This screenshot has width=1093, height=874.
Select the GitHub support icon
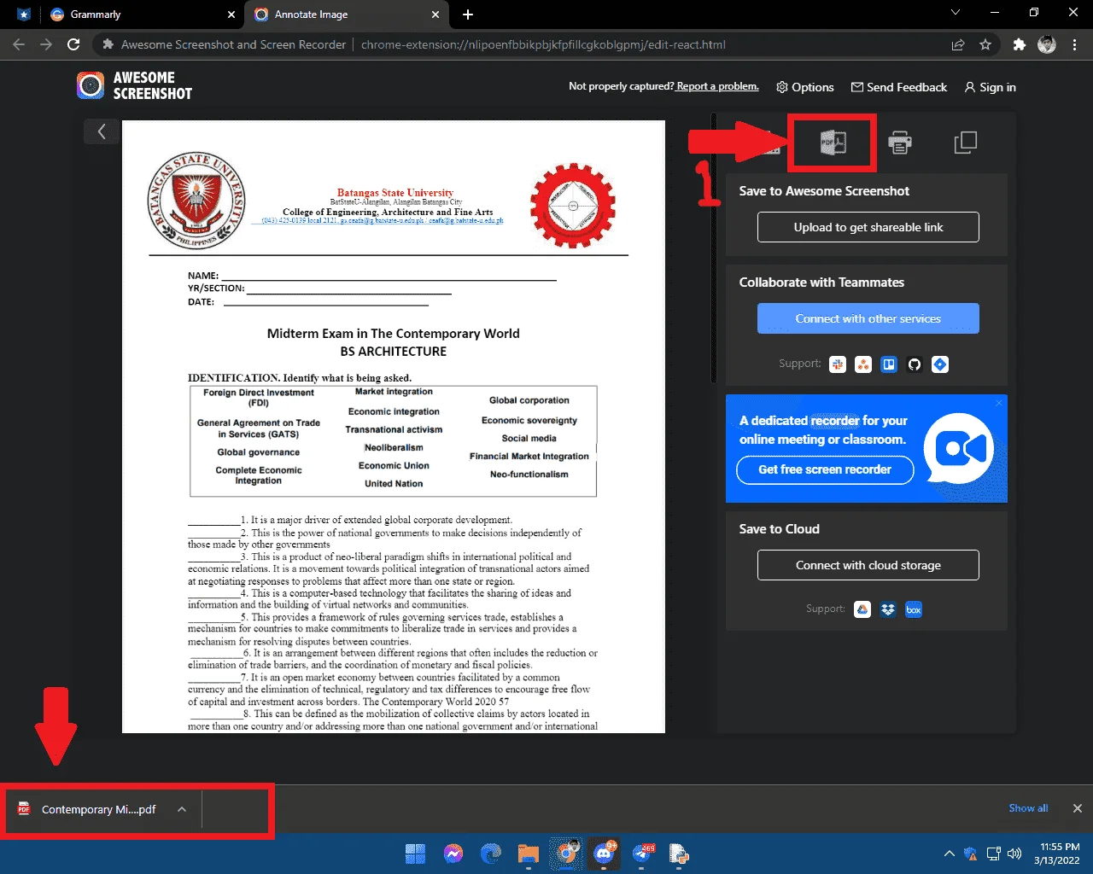point(915,364)
